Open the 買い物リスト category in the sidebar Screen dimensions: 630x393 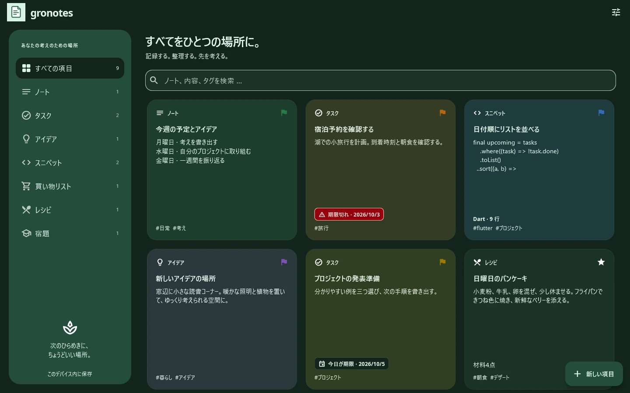pyautogui.click(x=70, y=186)
